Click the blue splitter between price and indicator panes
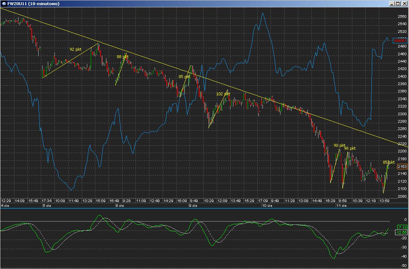 point(204,208)
